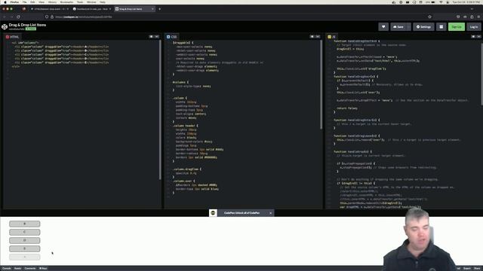Open the Bookmarks menu
This screenshot has width=483, height=271.
(x=67, y=2)
